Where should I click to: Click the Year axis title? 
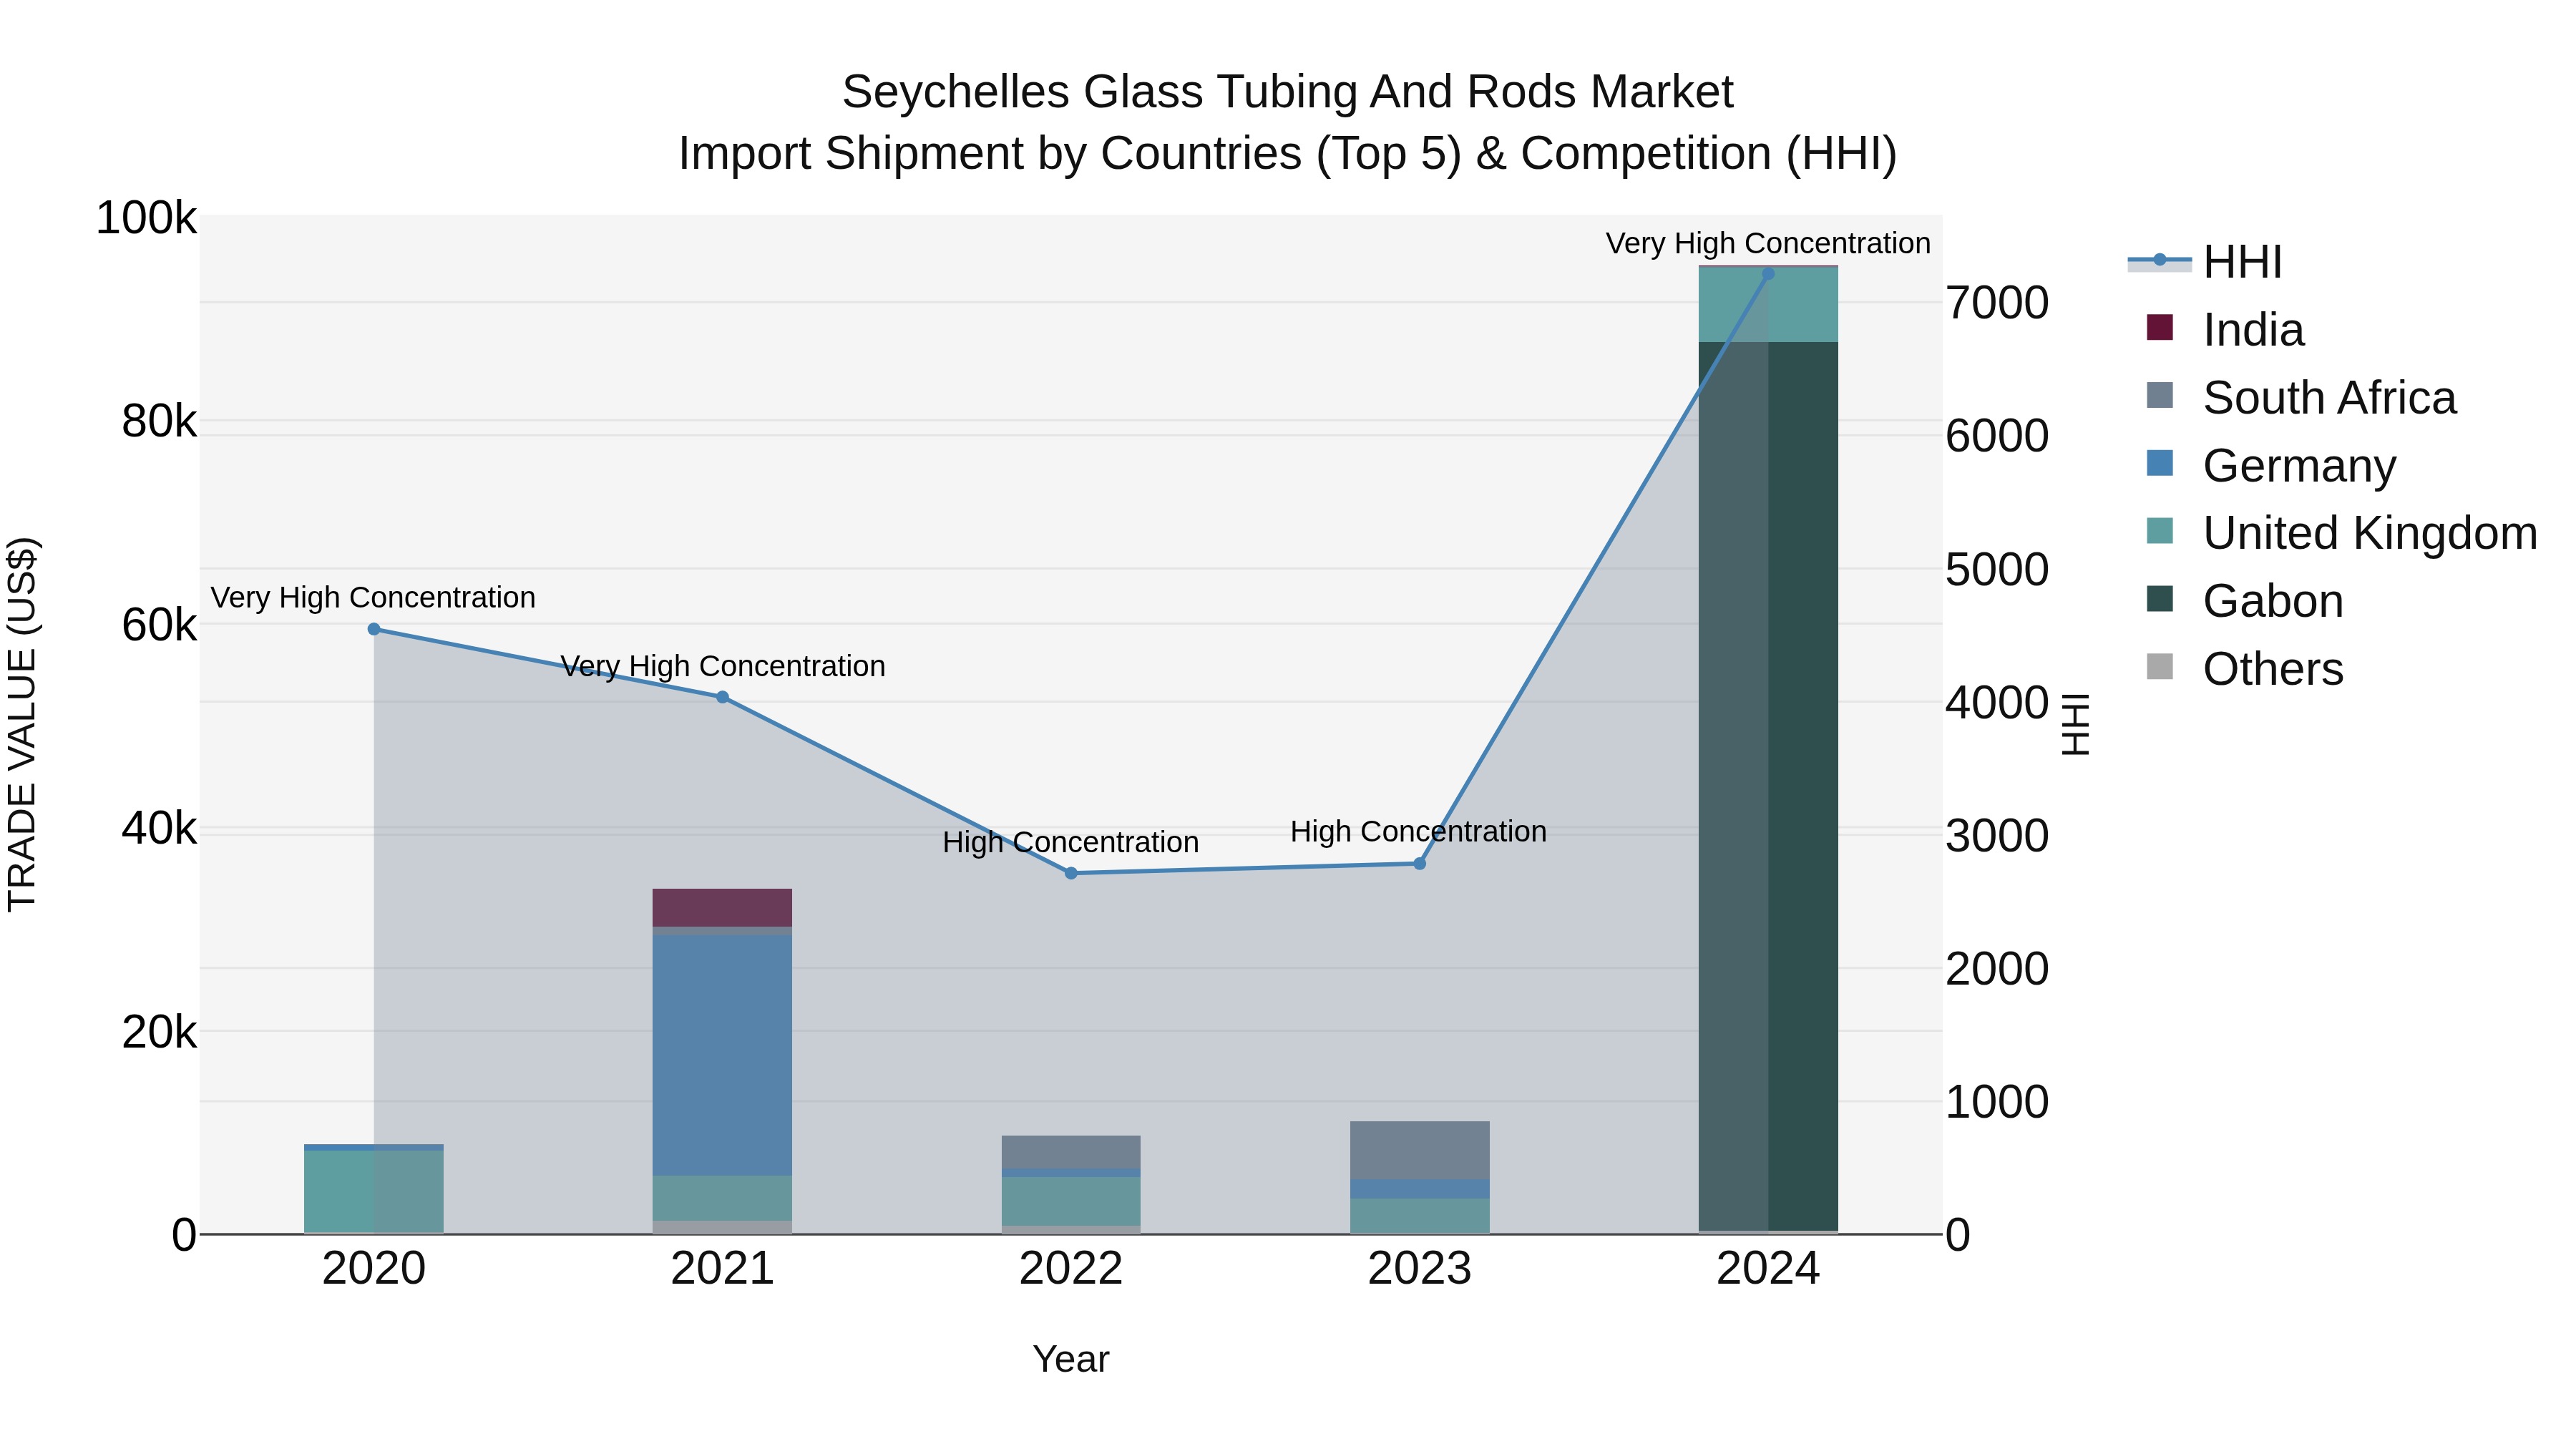1071,1360
